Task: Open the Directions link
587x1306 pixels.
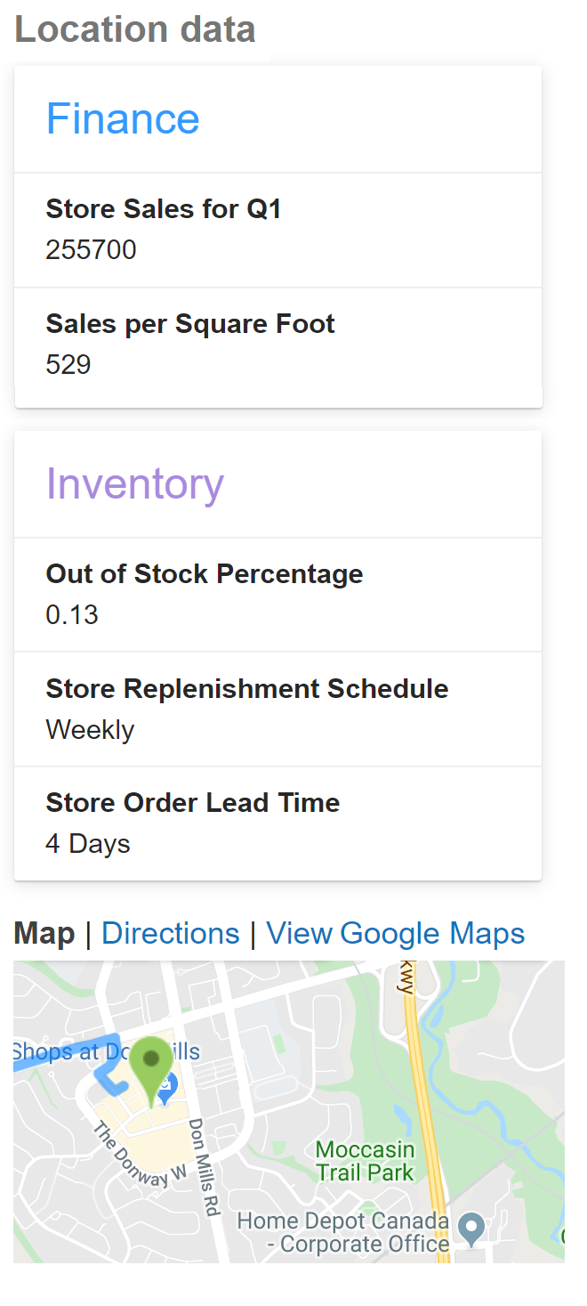Action: click(171, 933)
